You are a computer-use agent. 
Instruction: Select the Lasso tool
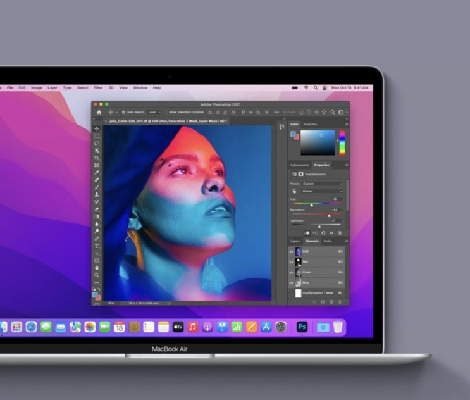tap(97, 143)
